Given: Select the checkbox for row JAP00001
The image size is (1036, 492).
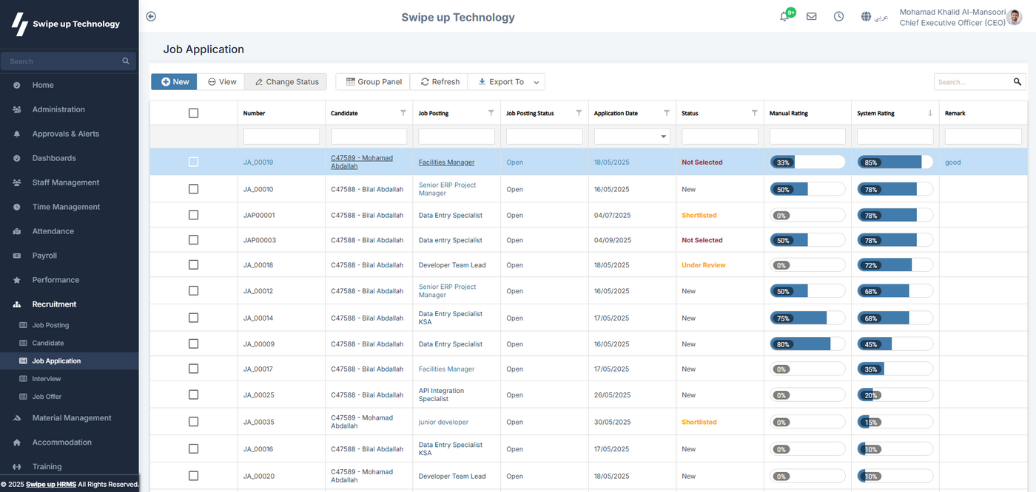Looking at the screenshot, I should [194, 215].
